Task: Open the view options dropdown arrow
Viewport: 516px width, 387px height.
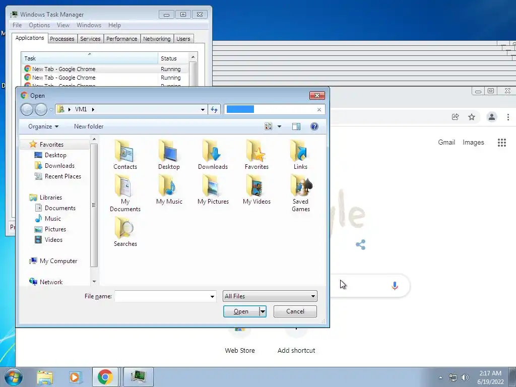Action: [x=279, y=126]
